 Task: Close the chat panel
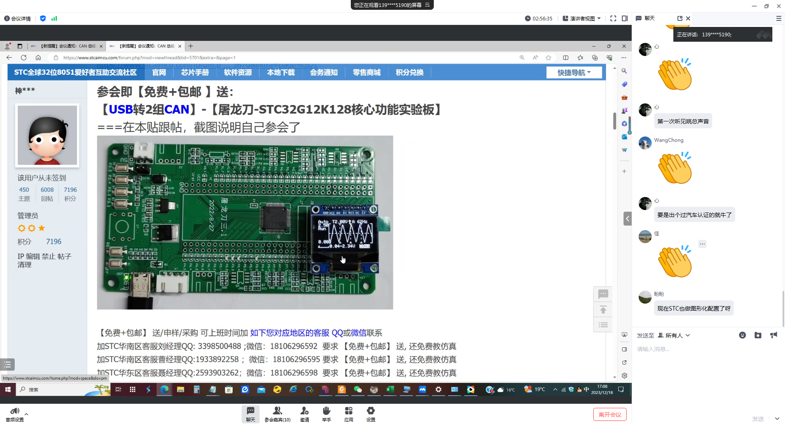[x=688, y=18]
